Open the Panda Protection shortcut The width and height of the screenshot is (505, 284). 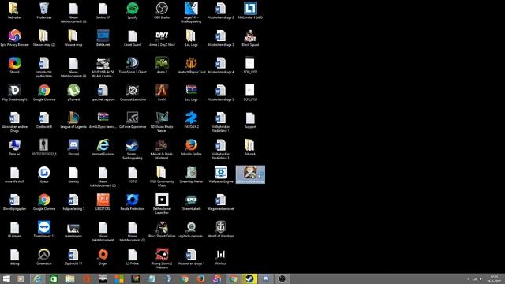point(133,200)
